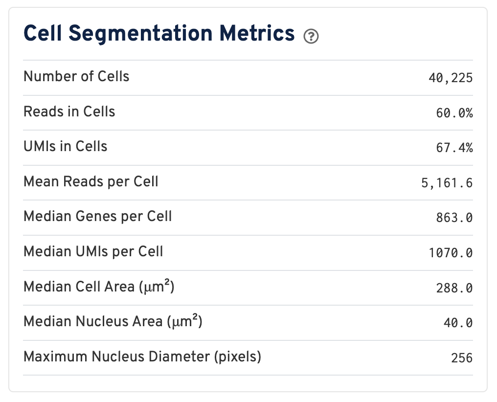The image size is (497, 402).
Task: Click the Cell Segmentation Metrics heading
Action: [x=159, y=34]
